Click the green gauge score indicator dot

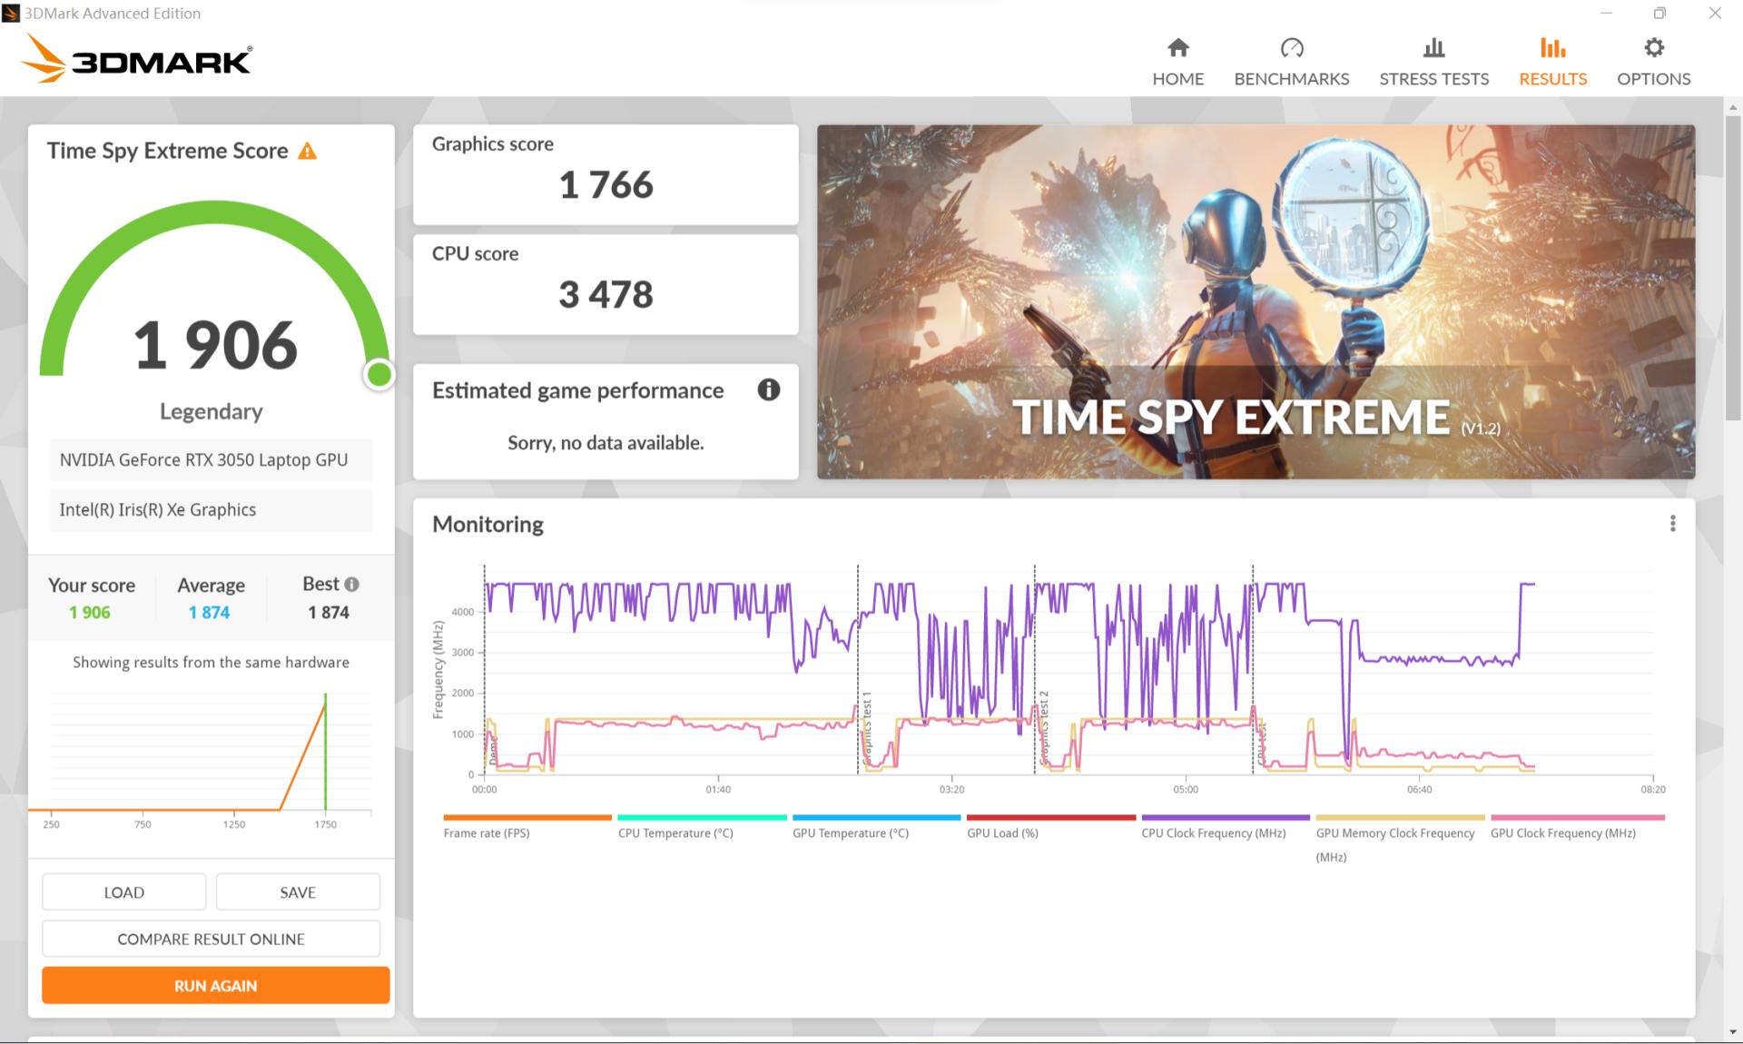(379, 374)
